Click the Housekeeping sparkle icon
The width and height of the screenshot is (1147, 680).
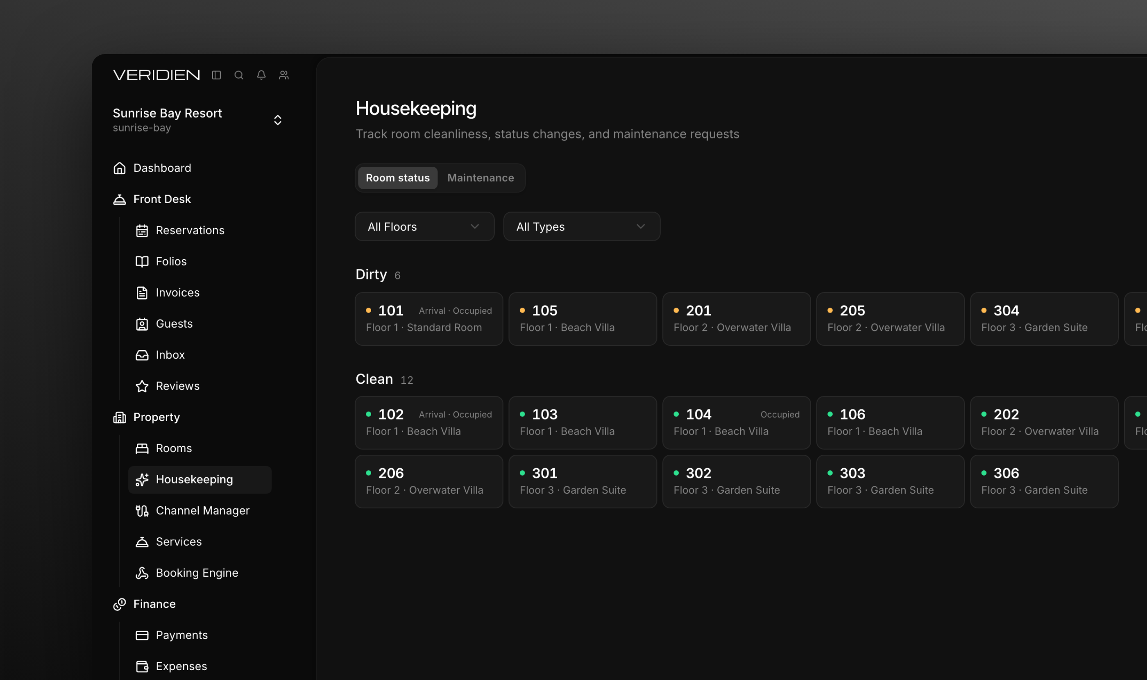click(x=142, y=480)
